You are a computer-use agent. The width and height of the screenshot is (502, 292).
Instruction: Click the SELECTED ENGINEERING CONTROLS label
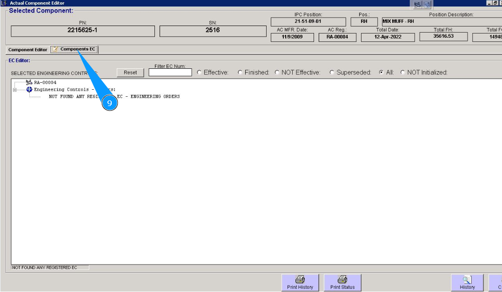[54, 73]
